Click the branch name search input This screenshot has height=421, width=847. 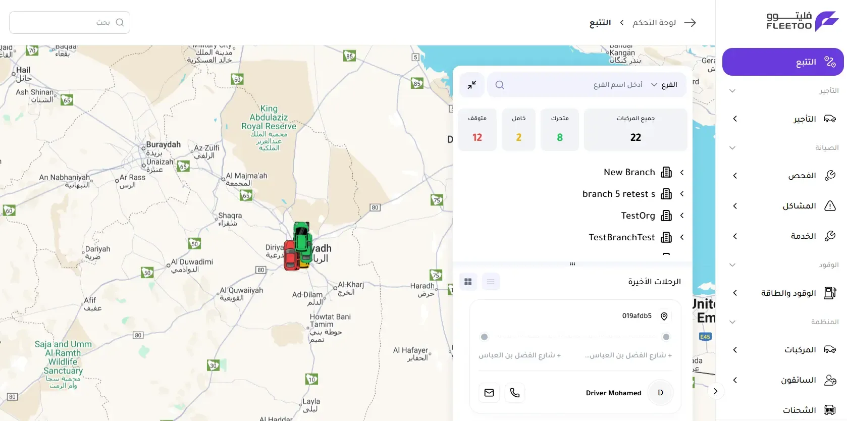575,85
